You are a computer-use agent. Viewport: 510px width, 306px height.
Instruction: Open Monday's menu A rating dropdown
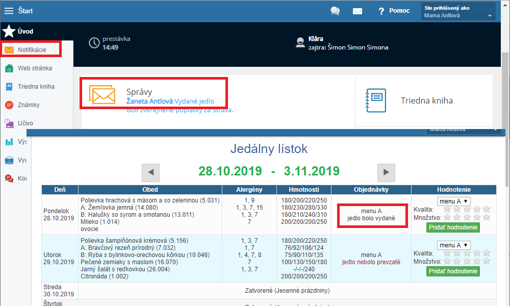pos(454,201)
